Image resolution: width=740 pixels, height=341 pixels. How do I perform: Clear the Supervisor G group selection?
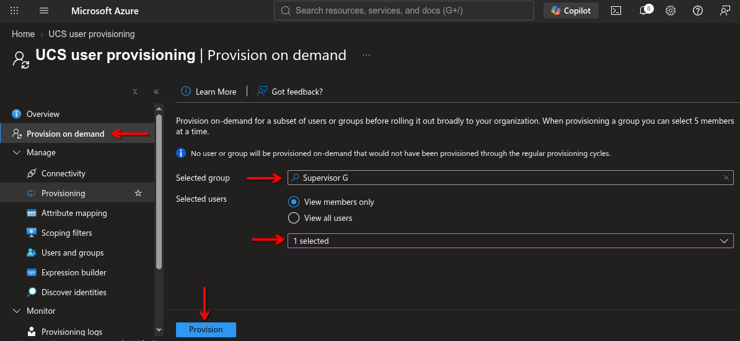click(x=726, y=178)
